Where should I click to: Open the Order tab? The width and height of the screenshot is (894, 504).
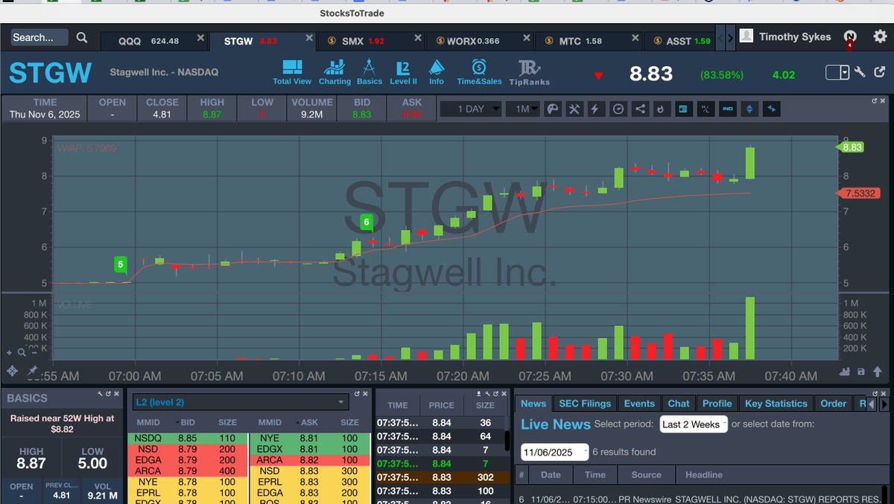(834, 403)
